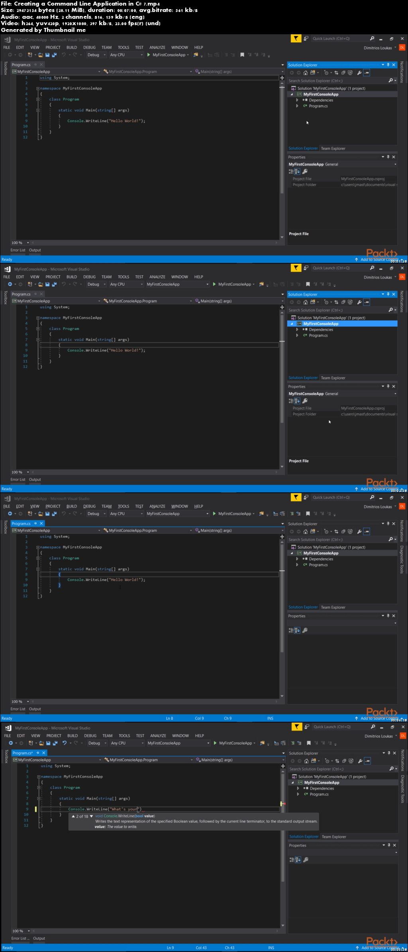Open Output tab in third frame
The height and width of the screenshot is (952, 408).
(x=35, y=709)
